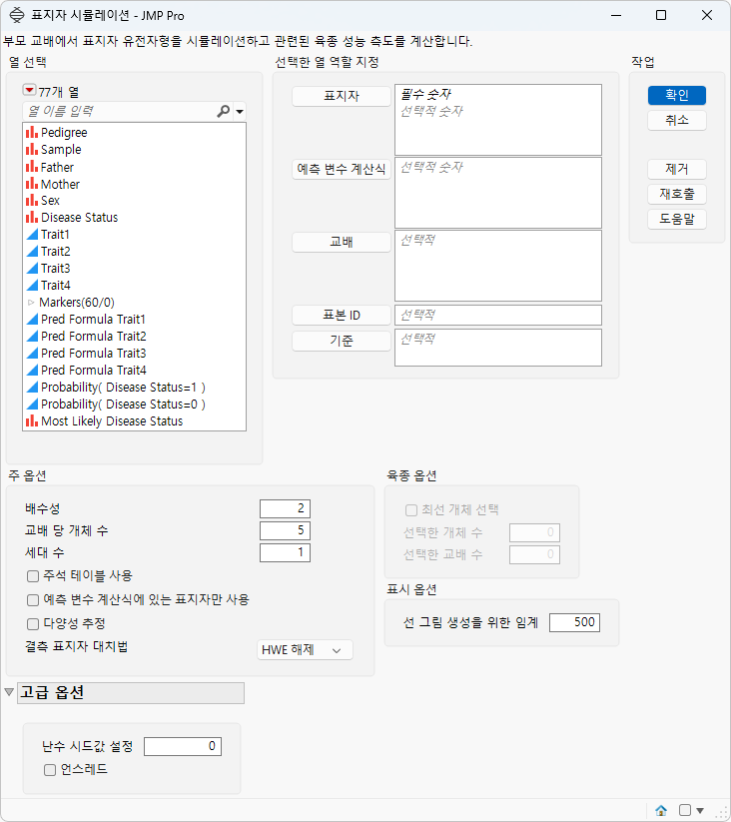Toggle 예측 변수 계산식에 있는 표지자만 사용
The image size is (731, 822).
33,599
